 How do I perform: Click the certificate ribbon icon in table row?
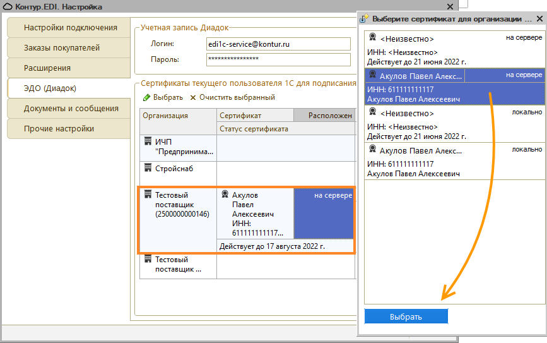pos(225,195)
